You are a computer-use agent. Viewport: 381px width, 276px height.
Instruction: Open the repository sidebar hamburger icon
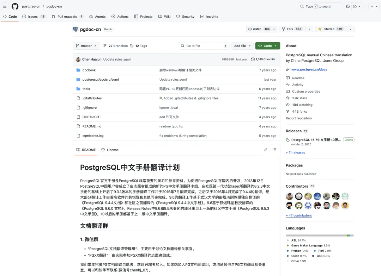(5, 6)
